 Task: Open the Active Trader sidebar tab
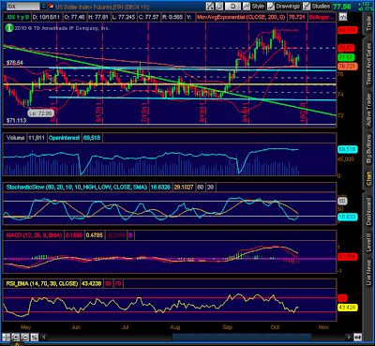[x=368, y=108]
